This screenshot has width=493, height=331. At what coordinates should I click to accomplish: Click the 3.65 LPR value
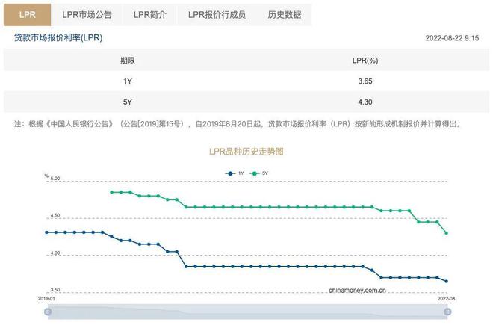(x=365, y=81)
